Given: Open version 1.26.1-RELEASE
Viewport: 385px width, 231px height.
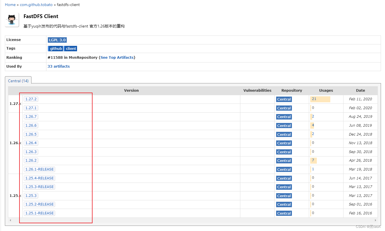Looking at the screenshot, I should tap(40, 169).
